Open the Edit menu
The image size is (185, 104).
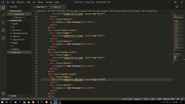(x=13, y=2)
